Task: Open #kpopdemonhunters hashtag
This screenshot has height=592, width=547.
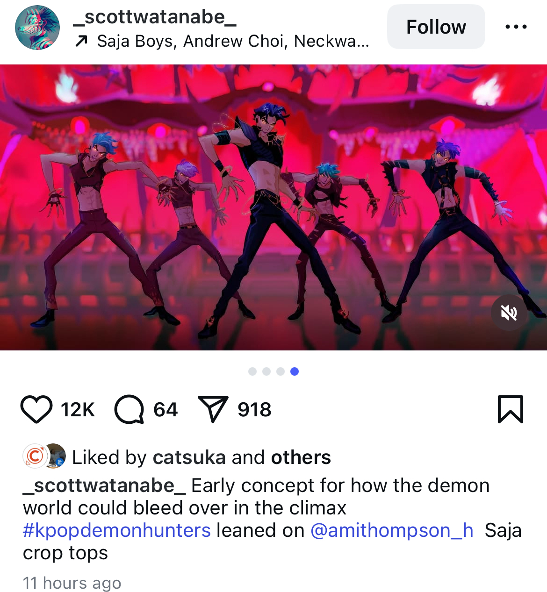Action: click(117, 531)
